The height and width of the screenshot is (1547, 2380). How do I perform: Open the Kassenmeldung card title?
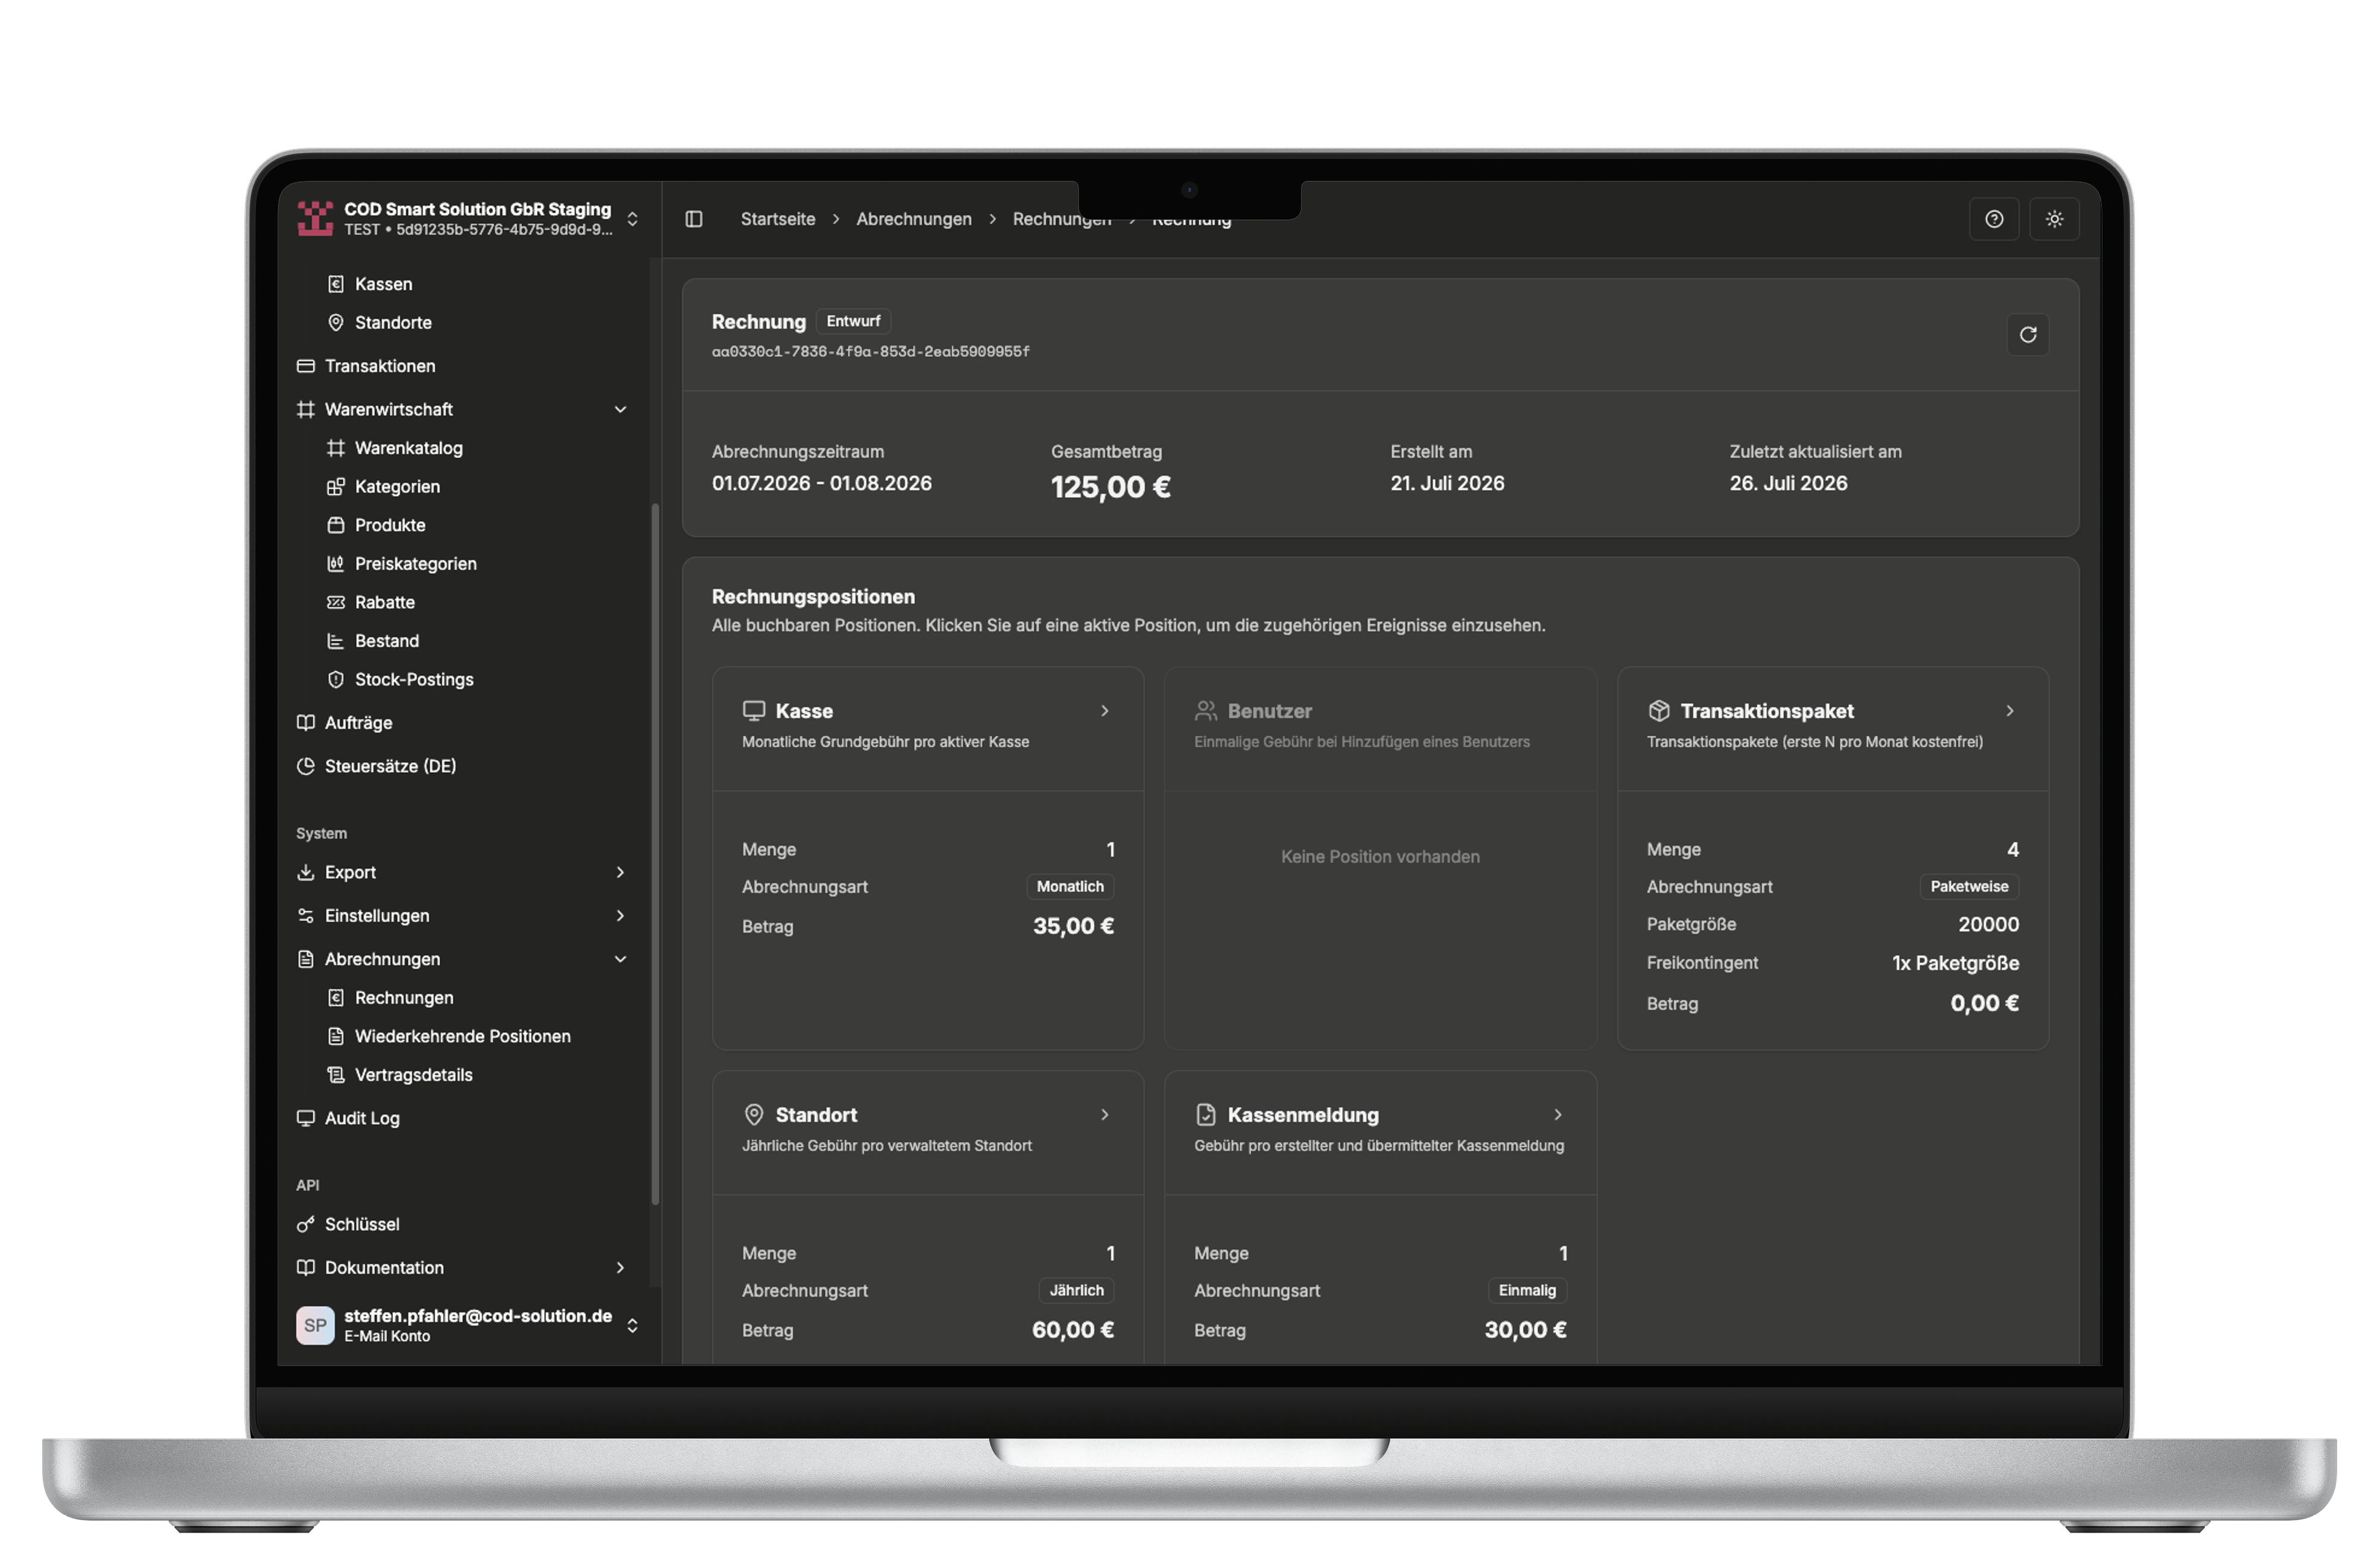pos(1303,1115)
